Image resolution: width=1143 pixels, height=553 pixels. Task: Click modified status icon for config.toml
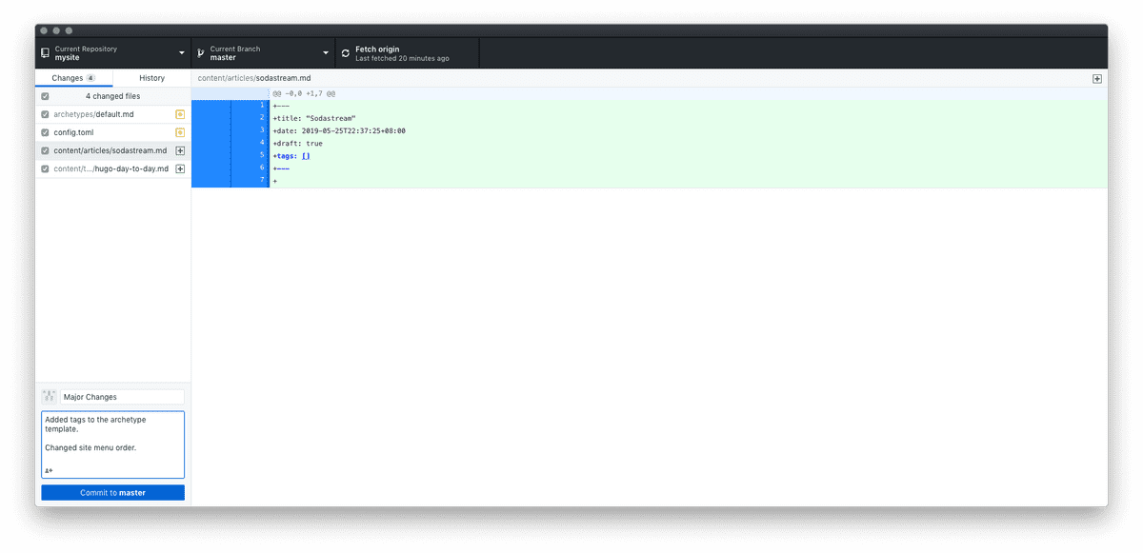pyautogui.click(x=180, y=132)
